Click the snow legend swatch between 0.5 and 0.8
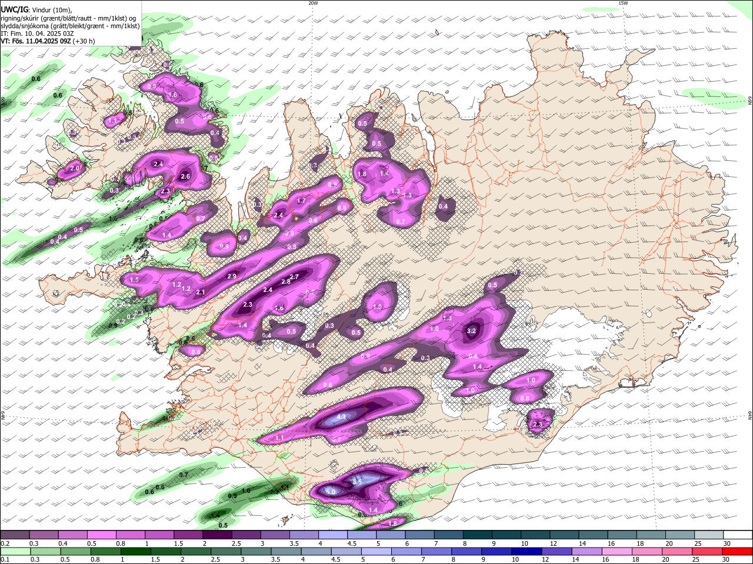 pyautogui.click(x=102, y=535)
